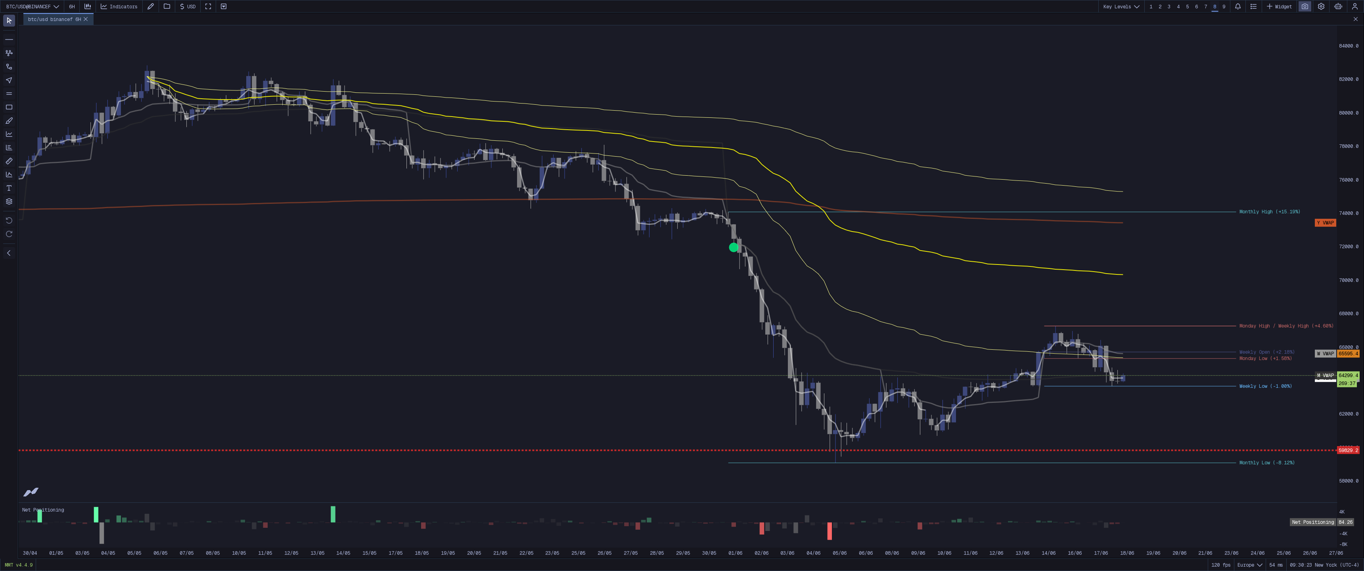Select the red 59829.2 price level label
The height and width of the screenshot is (571, 1364).
coord(1348,450)
